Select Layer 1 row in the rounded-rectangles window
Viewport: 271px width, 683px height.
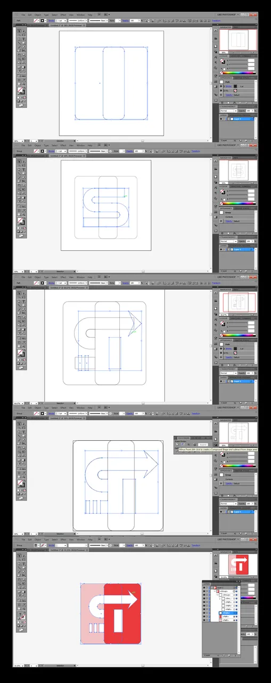pos(237,119)
